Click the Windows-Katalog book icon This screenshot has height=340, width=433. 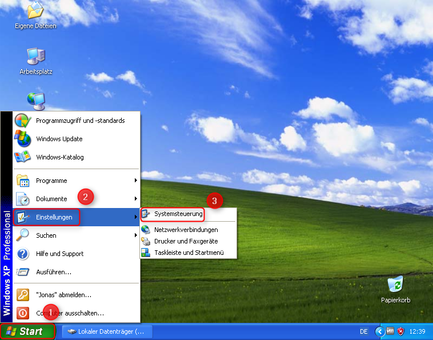click(22, 157)
